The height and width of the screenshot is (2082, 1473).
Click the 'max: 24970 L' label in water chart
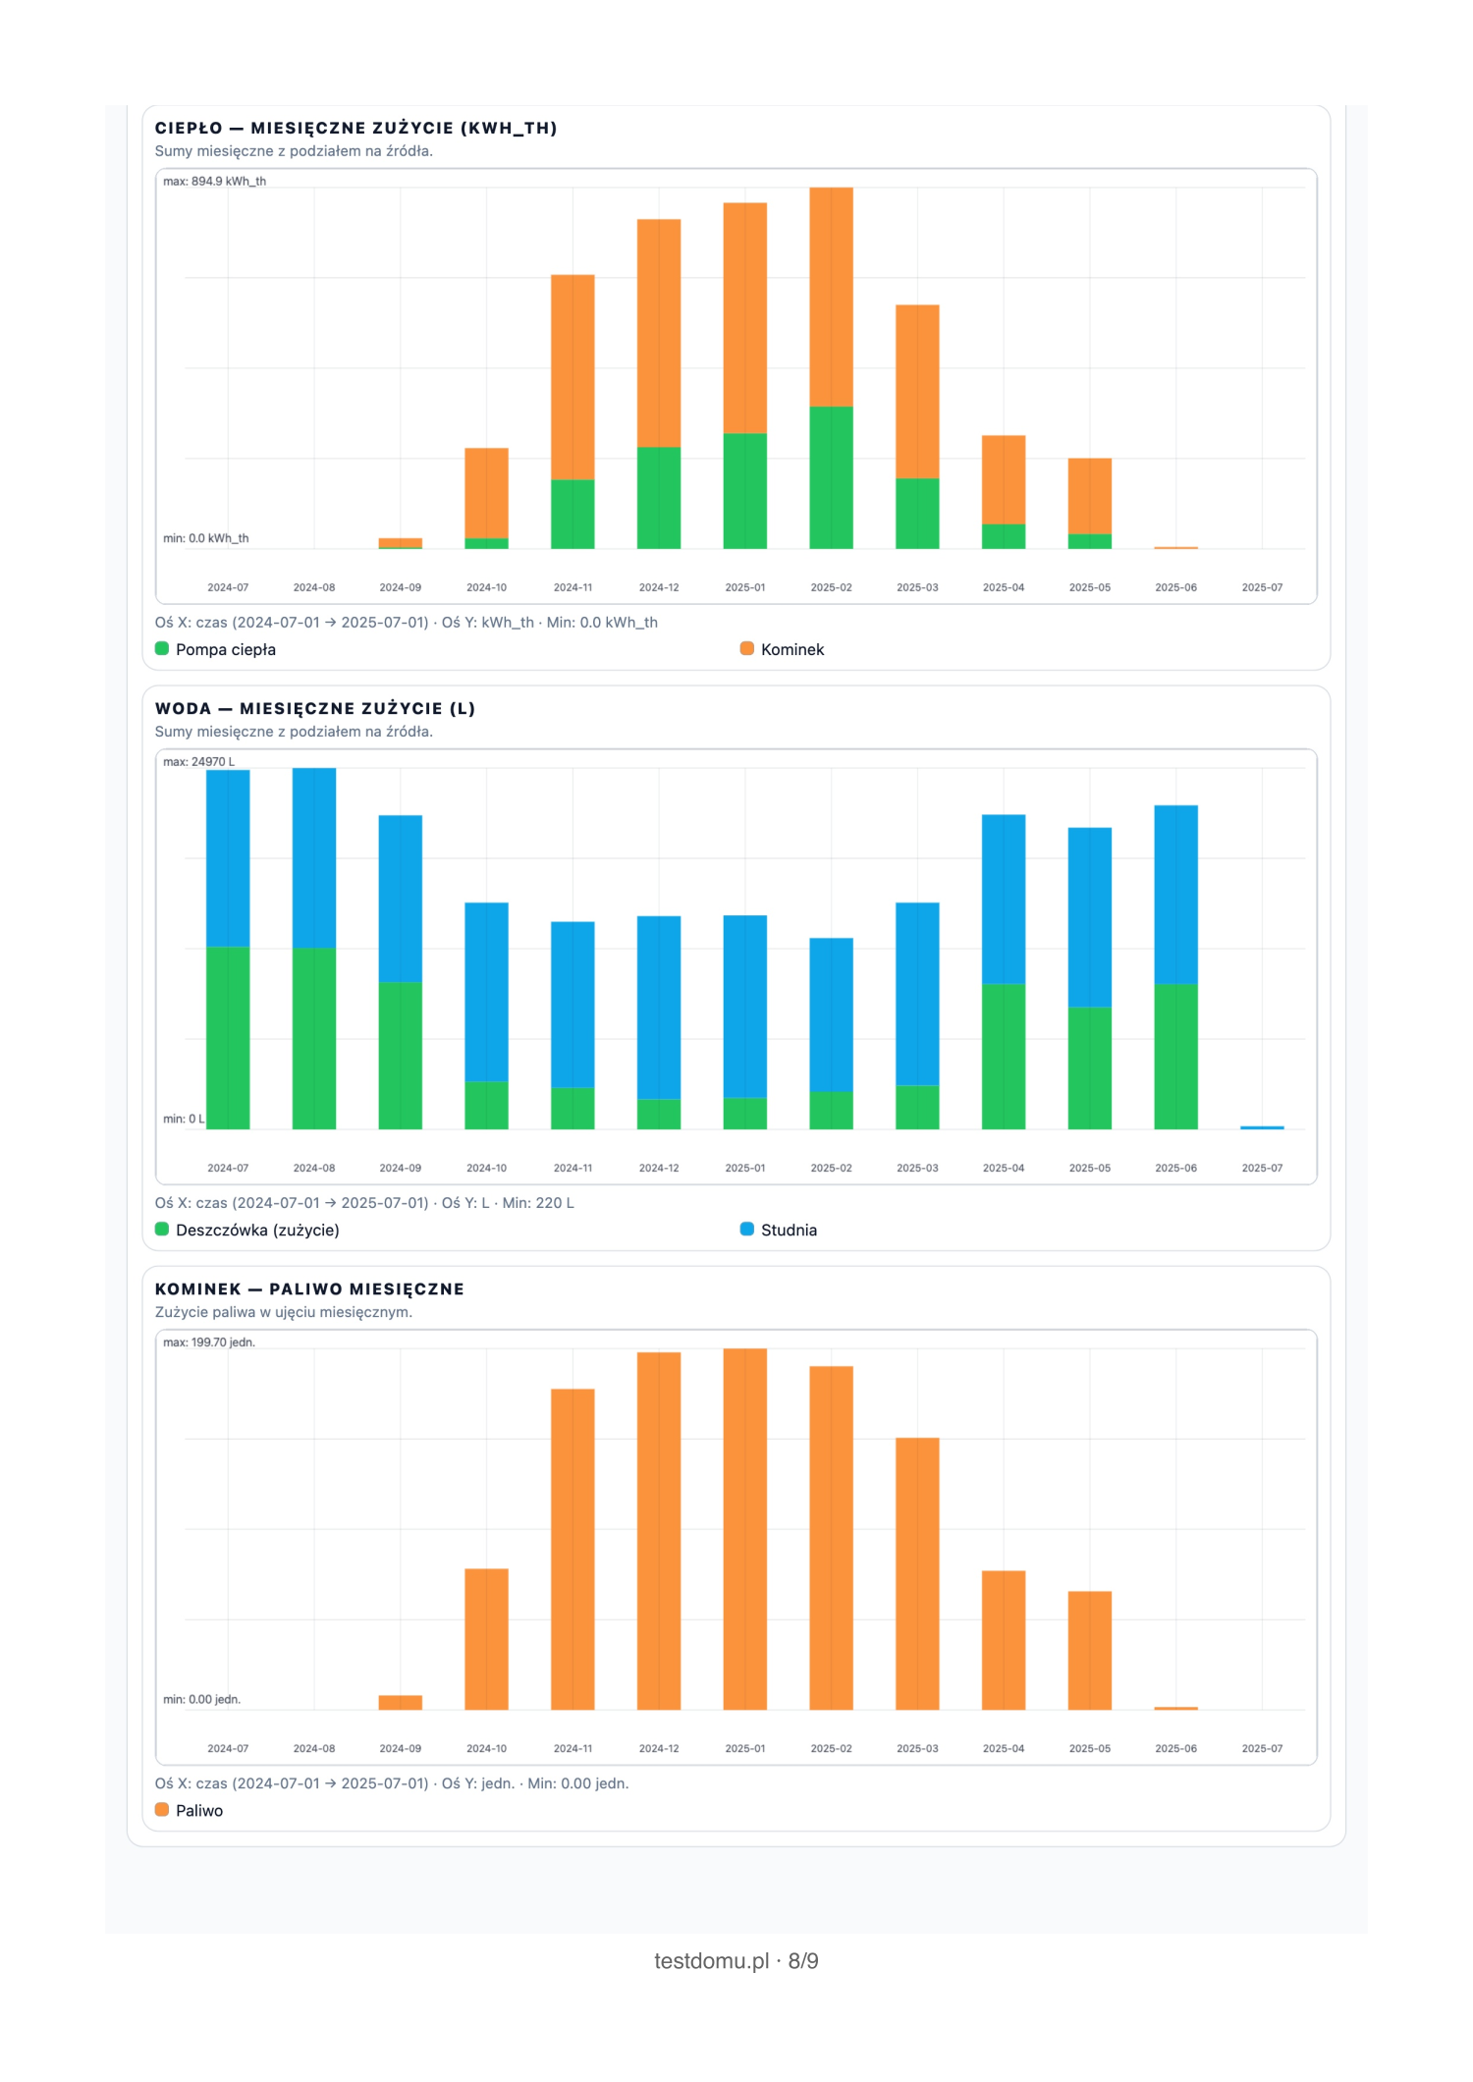(x=198, y=762)
